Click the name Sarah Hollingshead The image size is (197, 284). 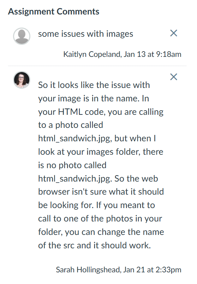(x=88, y=270)
